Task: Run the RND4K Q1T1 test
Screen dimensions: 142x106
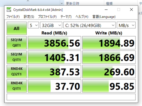Action: point(17,86)
